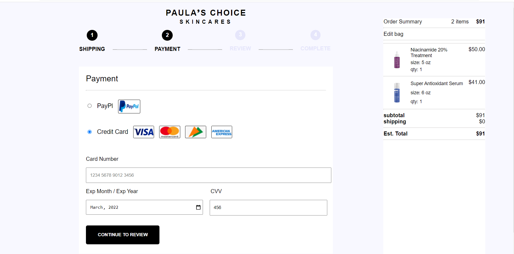
Task: Select the American Express card icon
Action: click(221, 132)
